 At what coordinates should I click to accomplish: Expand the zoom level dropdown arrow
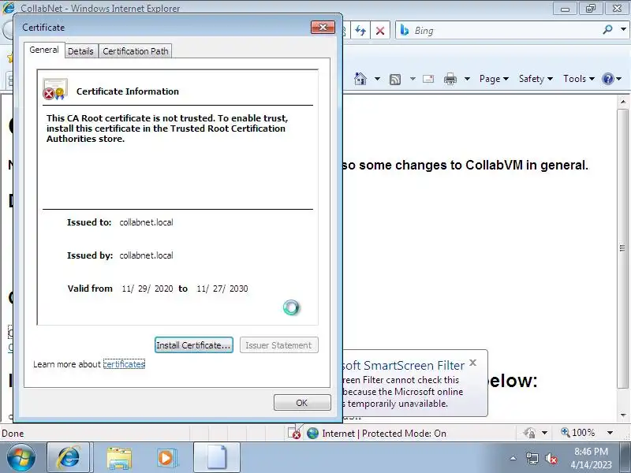[610, 433]
